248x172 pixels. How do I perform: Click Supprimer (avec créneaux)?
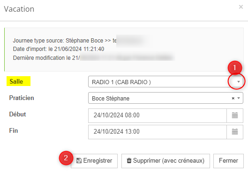[165, 161]
